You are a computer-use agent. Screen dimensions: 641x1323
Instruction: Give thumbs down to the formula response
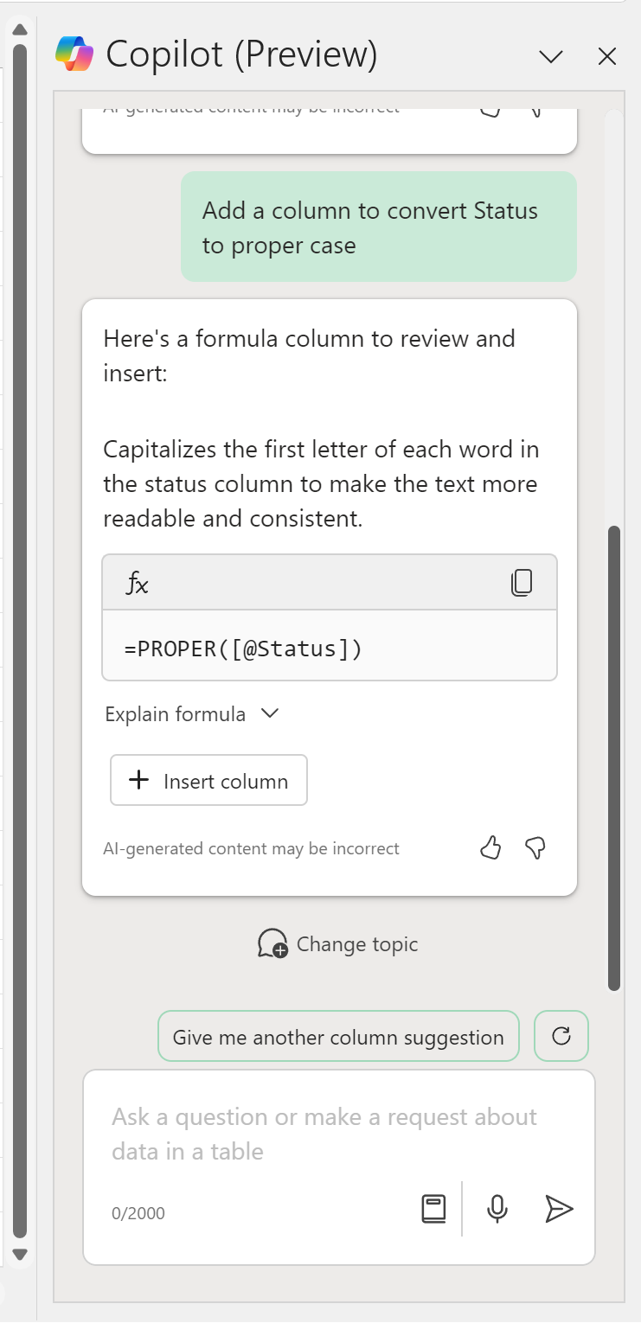click(x=535, y=848)
